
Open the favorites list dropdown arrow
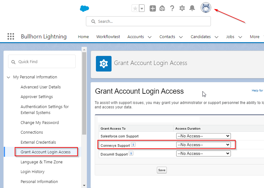click(142, 8)
